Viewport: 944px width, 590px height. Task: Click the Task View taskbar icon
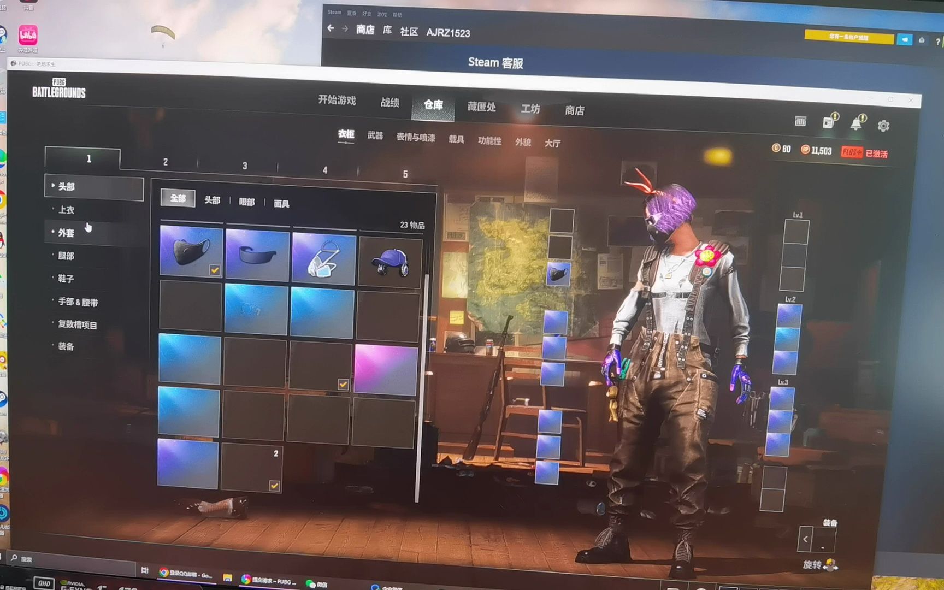pos(145,570)
